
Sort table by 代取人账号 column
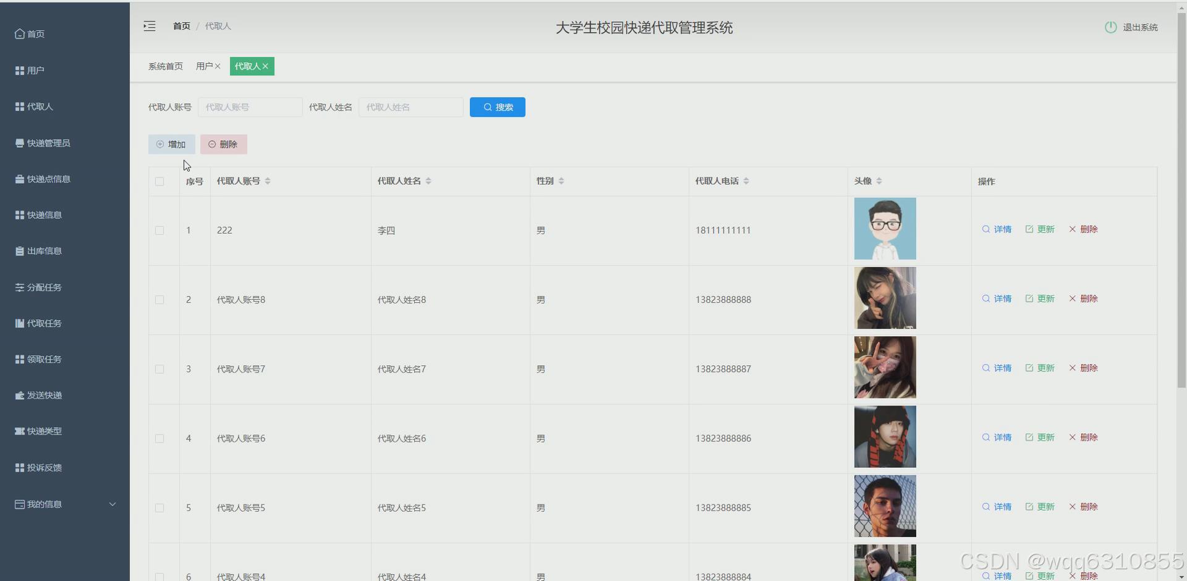268,180
